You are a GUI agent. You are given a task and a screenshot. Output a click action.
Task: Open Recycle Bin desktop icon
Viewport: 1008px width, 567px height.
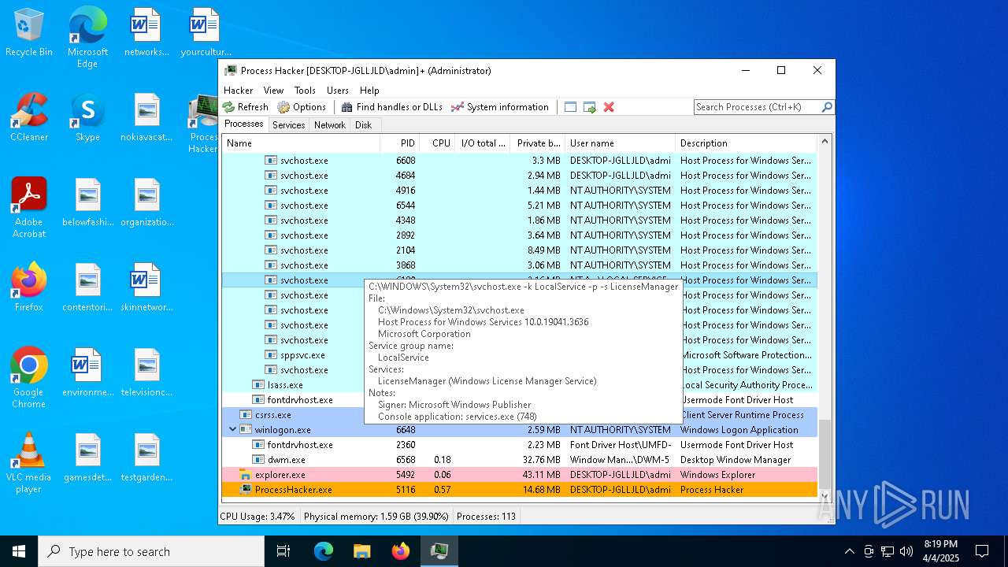[29, 33]
